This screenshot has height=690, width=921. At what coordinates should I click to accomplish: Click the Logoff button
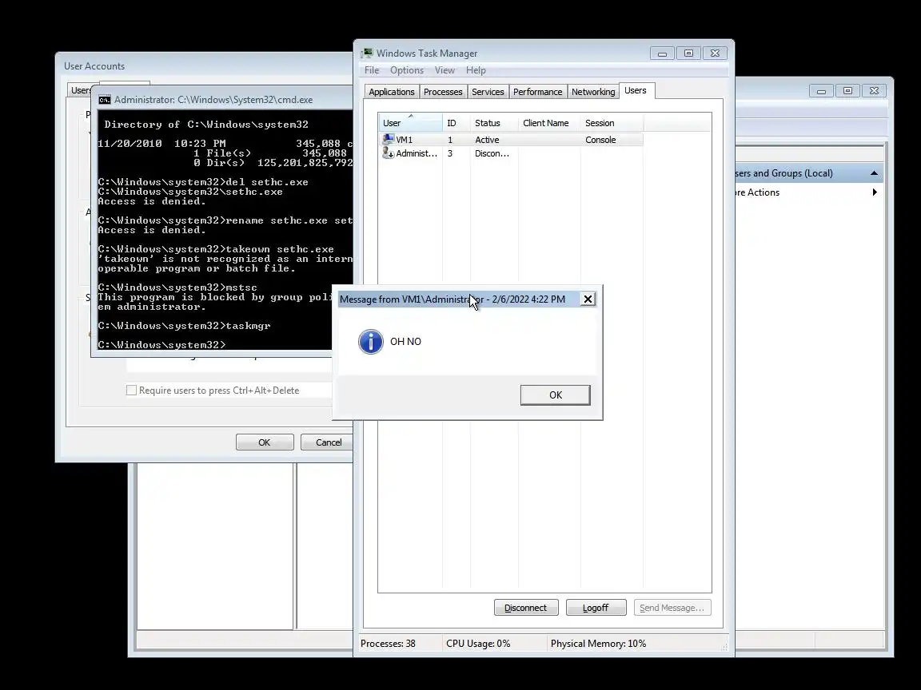596,607
